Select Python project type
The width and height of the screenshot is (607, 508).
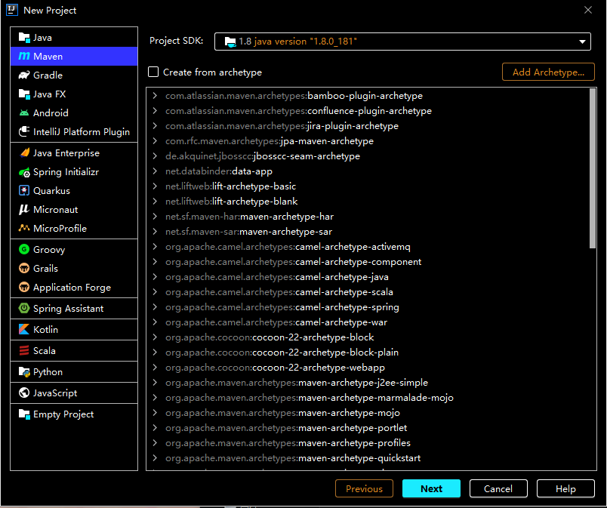click(x=74, y=372)
